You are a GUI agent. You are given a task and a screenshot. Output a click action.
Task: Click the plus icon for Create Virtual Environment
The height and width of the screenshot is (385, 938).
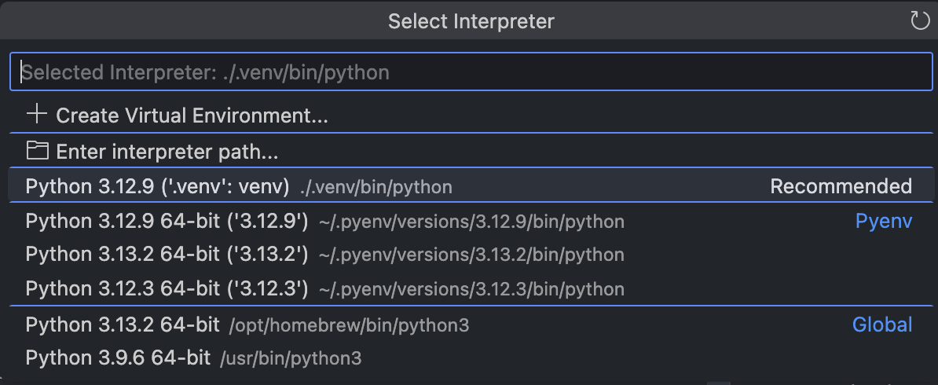(x=37, y=114)
